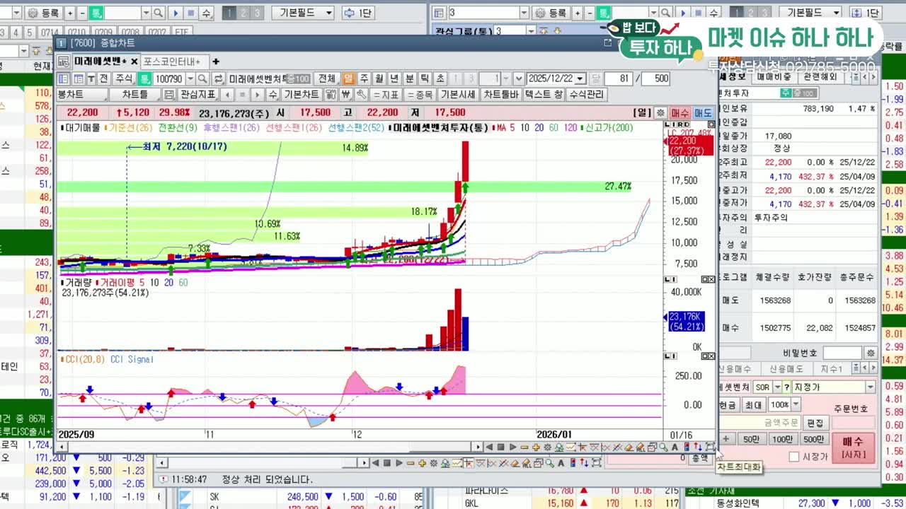Image resolution: width=906 pixels, height=509 pixels.
Task: Click the magnifier search icon beside code 100790
Action: coord(202,78)
